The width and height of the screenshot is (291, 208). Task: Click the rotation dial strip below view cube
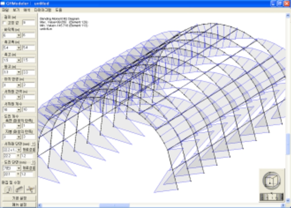click(x=271, y=197)
